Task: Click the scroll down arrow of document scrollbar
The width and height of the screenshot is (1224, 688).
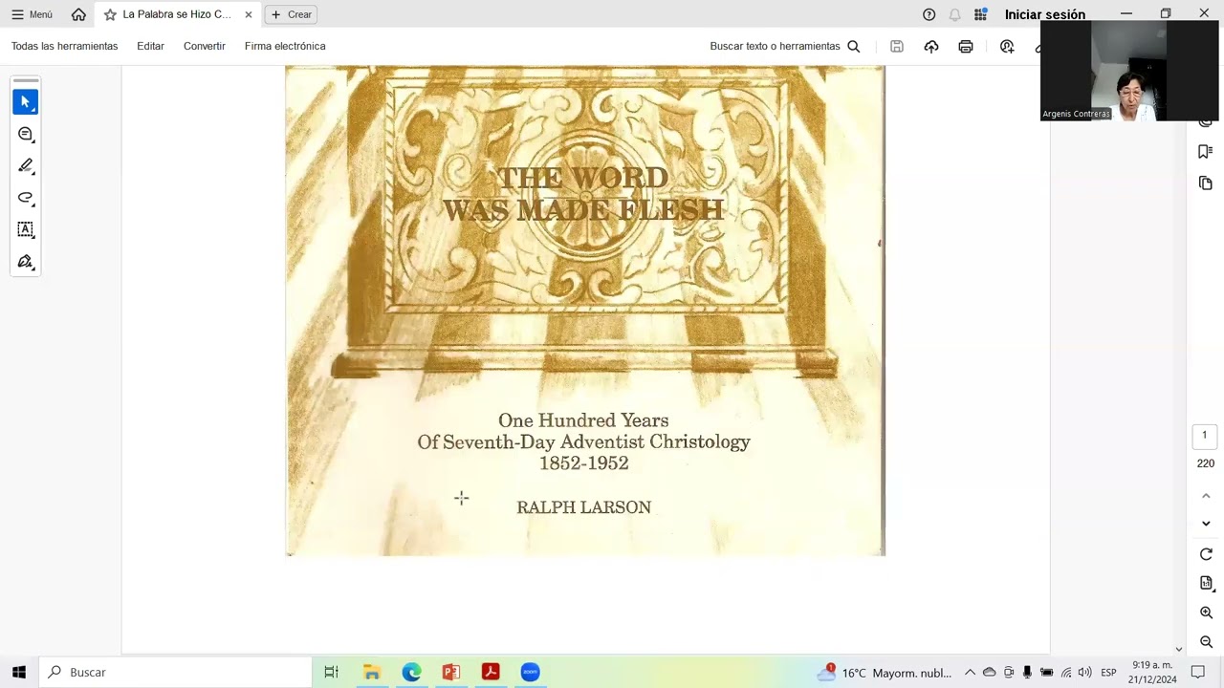Action: (1178, 649)
